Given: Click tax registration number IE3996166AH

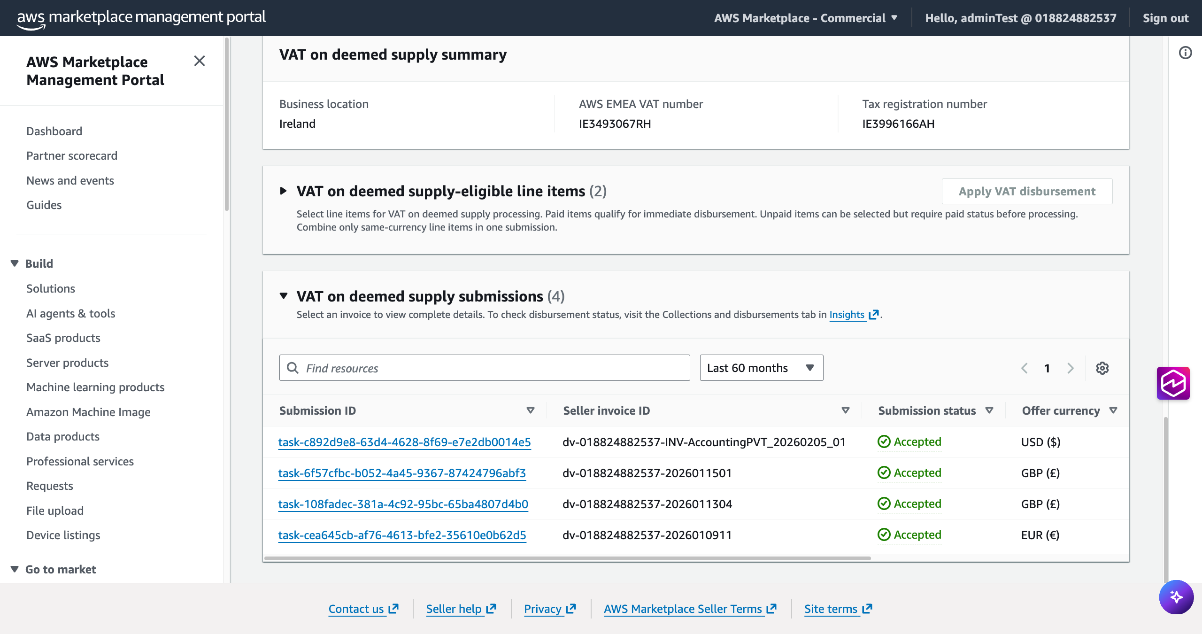Looking at the screenshot, I should [898, 124].
